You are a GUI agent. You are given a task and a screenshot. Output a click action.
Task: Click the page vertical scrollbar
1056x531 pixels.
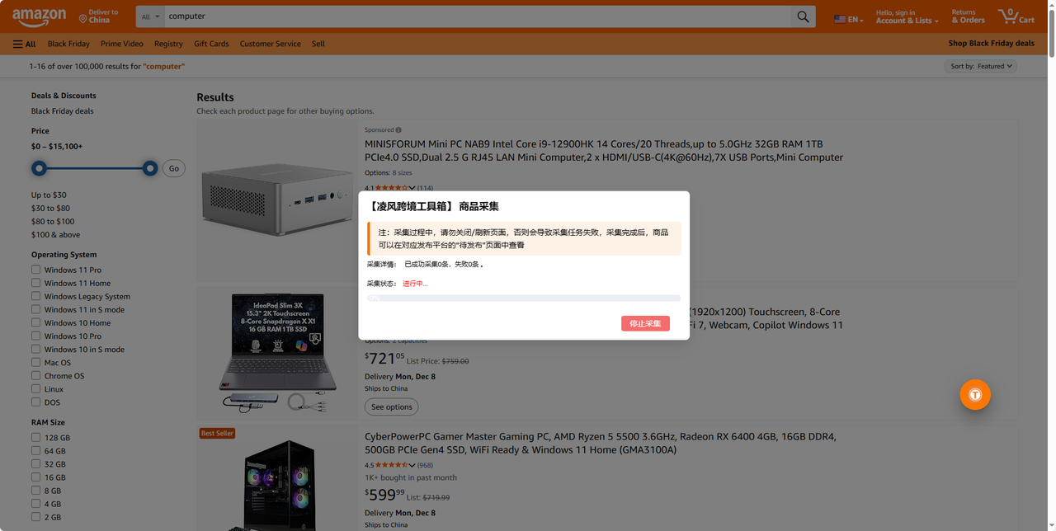tap(1050, 33)
